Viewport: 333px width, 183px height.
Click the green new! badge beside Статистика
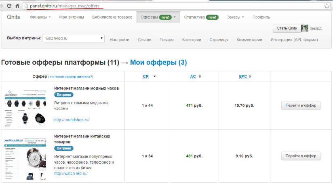click(x=212, y=17)
